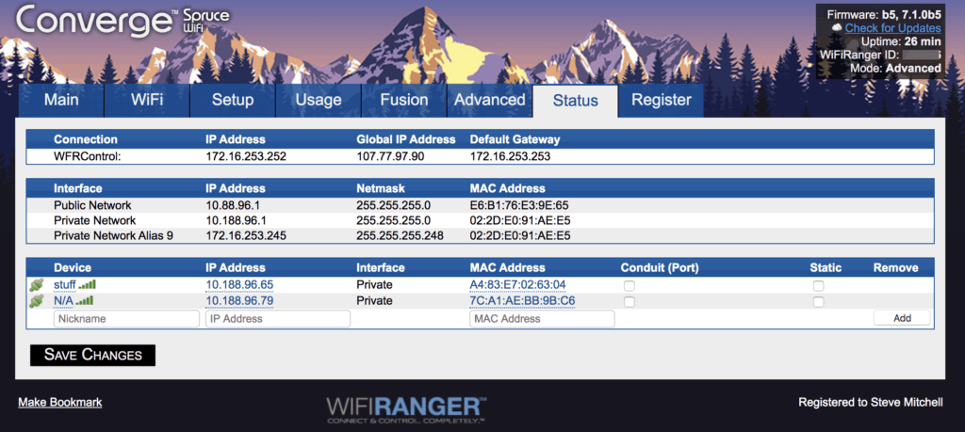Image resolution: width=965 pixels, height=432 pixels.
Task: Click the cloud icon beside Check for Updates
Action: [x=837, y=28]
